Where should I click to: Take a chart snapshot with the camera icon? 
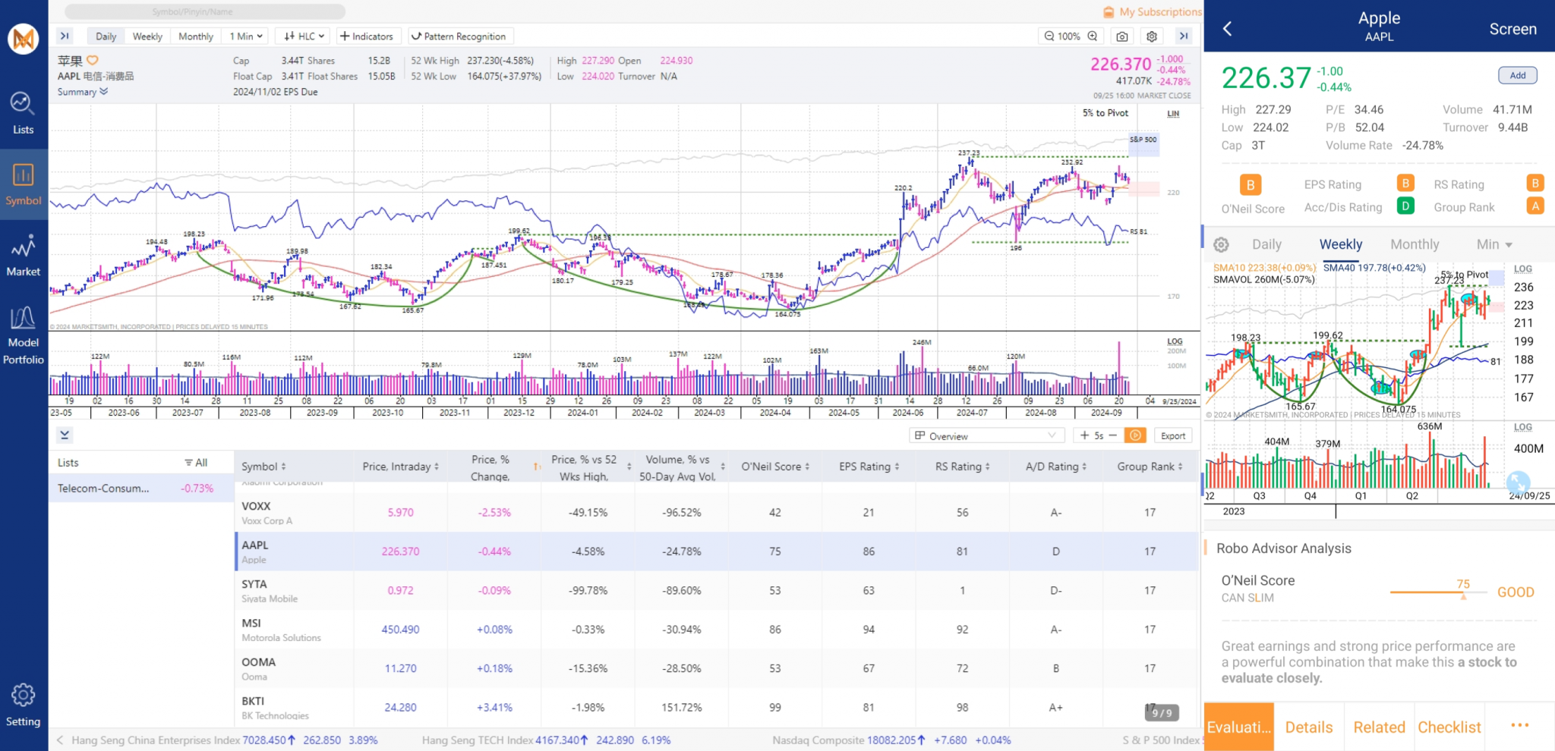1121,36
